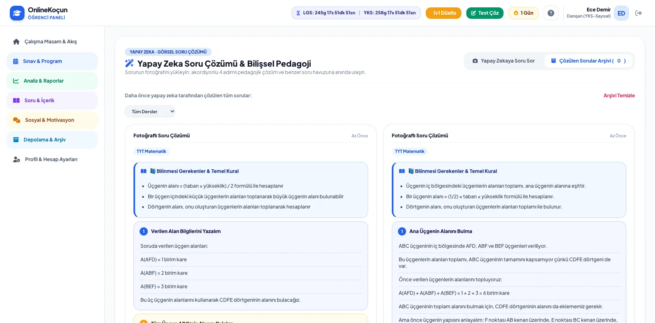Click the archive box icon beside Depolama & Arşiv
Image resolution: width=655 pixels, height=323 pixels.
pos(16,140)
